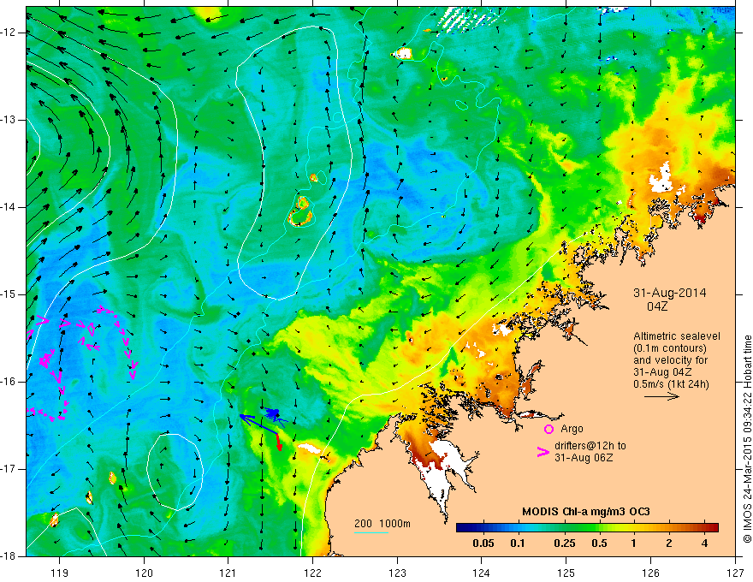Click the "04Z" time label
Image resolution: width=753 pixels, height=582 pixels.
tap(657, 306)
